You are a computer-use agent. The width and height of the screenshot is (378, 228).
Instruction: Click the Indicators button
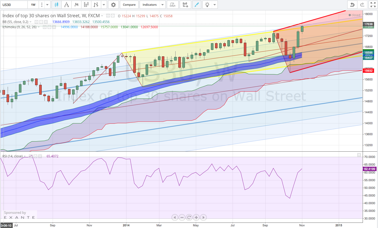tap(149, 5)
